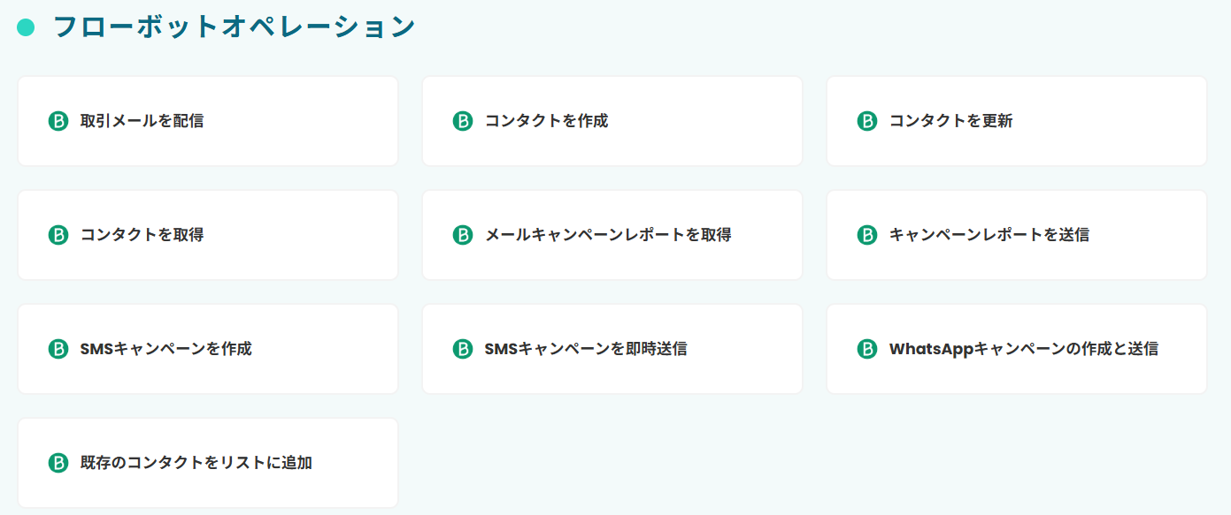Select SMSキャンペーンを即時送信 text
The image size is (1231, 515).
pyautogui.click(x=585, y=349)
